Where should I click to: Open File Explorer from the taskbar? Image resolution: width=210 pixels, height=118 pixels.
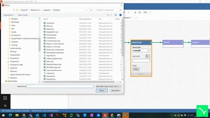pos(17,115)
